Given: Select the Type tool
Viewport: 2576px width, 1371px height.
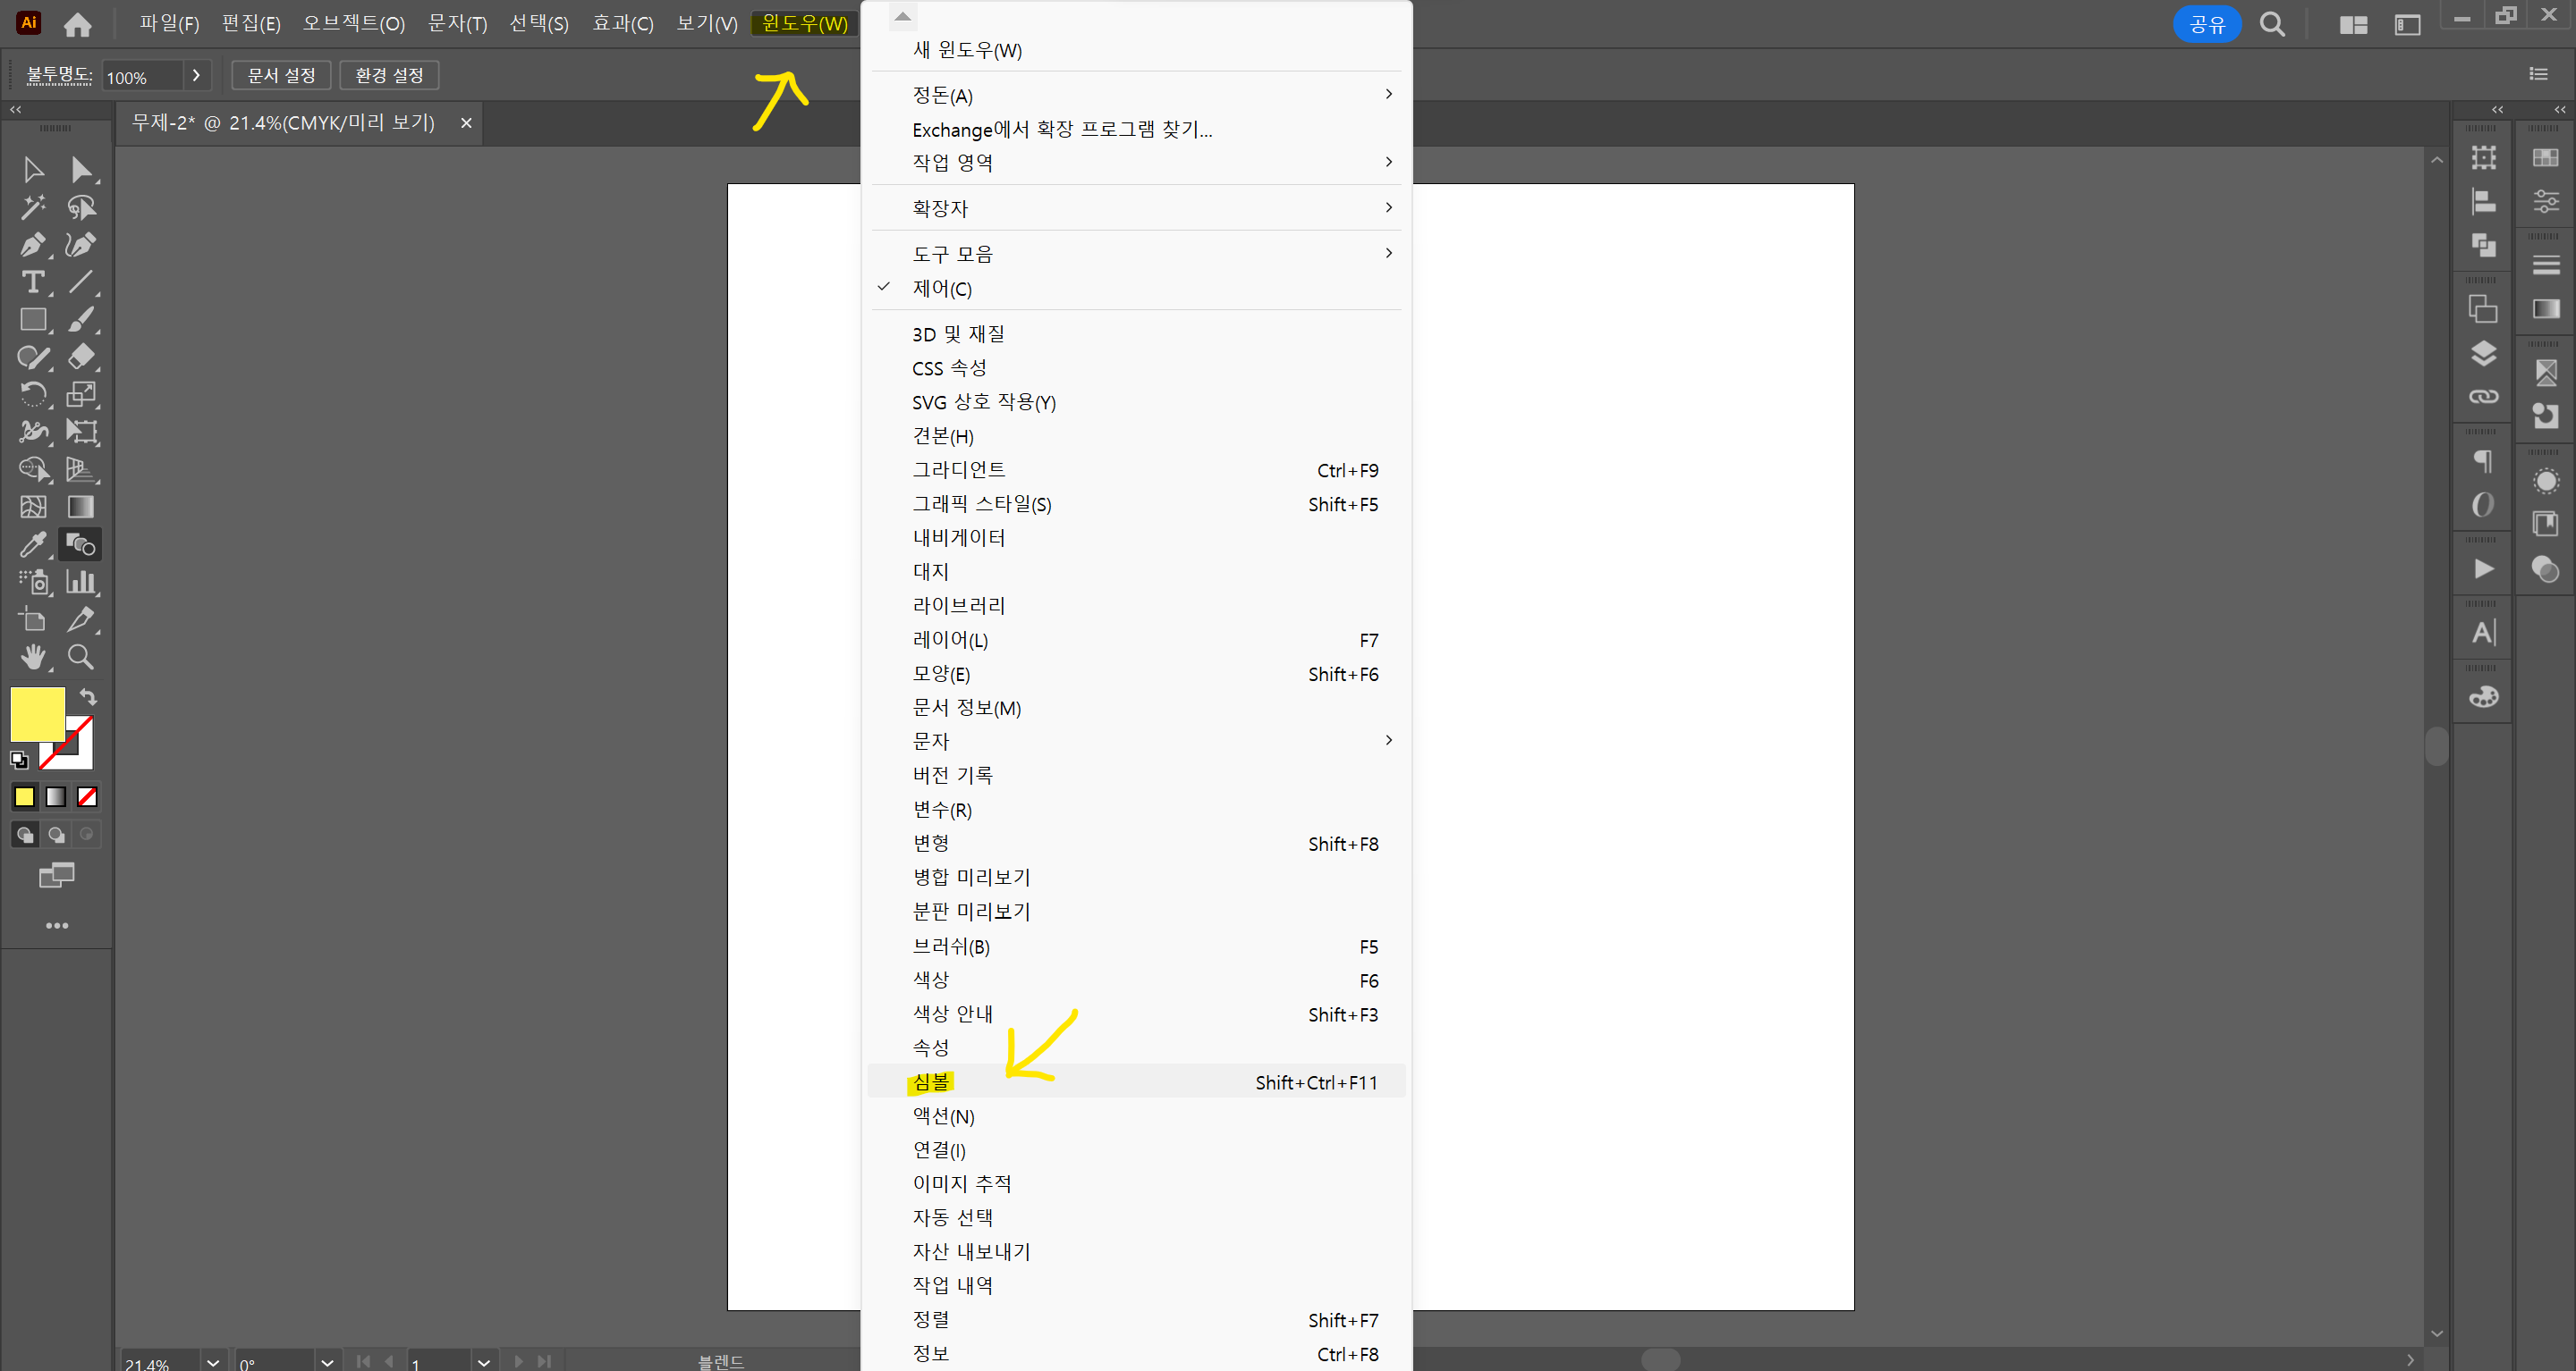Looking at the screenshot, I should (x=32, y=282).
